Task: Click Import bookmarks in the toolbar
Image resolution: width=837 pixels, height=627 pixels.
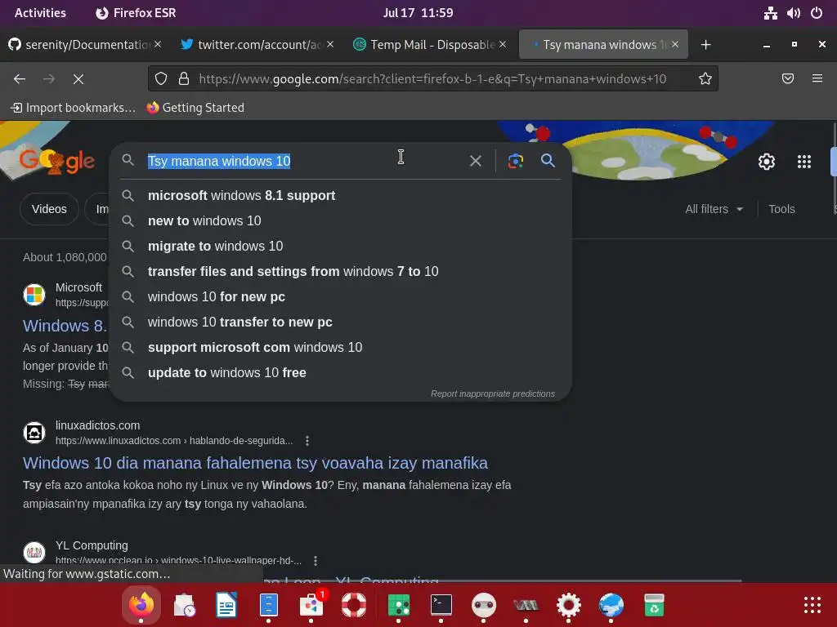Action: [x=73, y=108]
